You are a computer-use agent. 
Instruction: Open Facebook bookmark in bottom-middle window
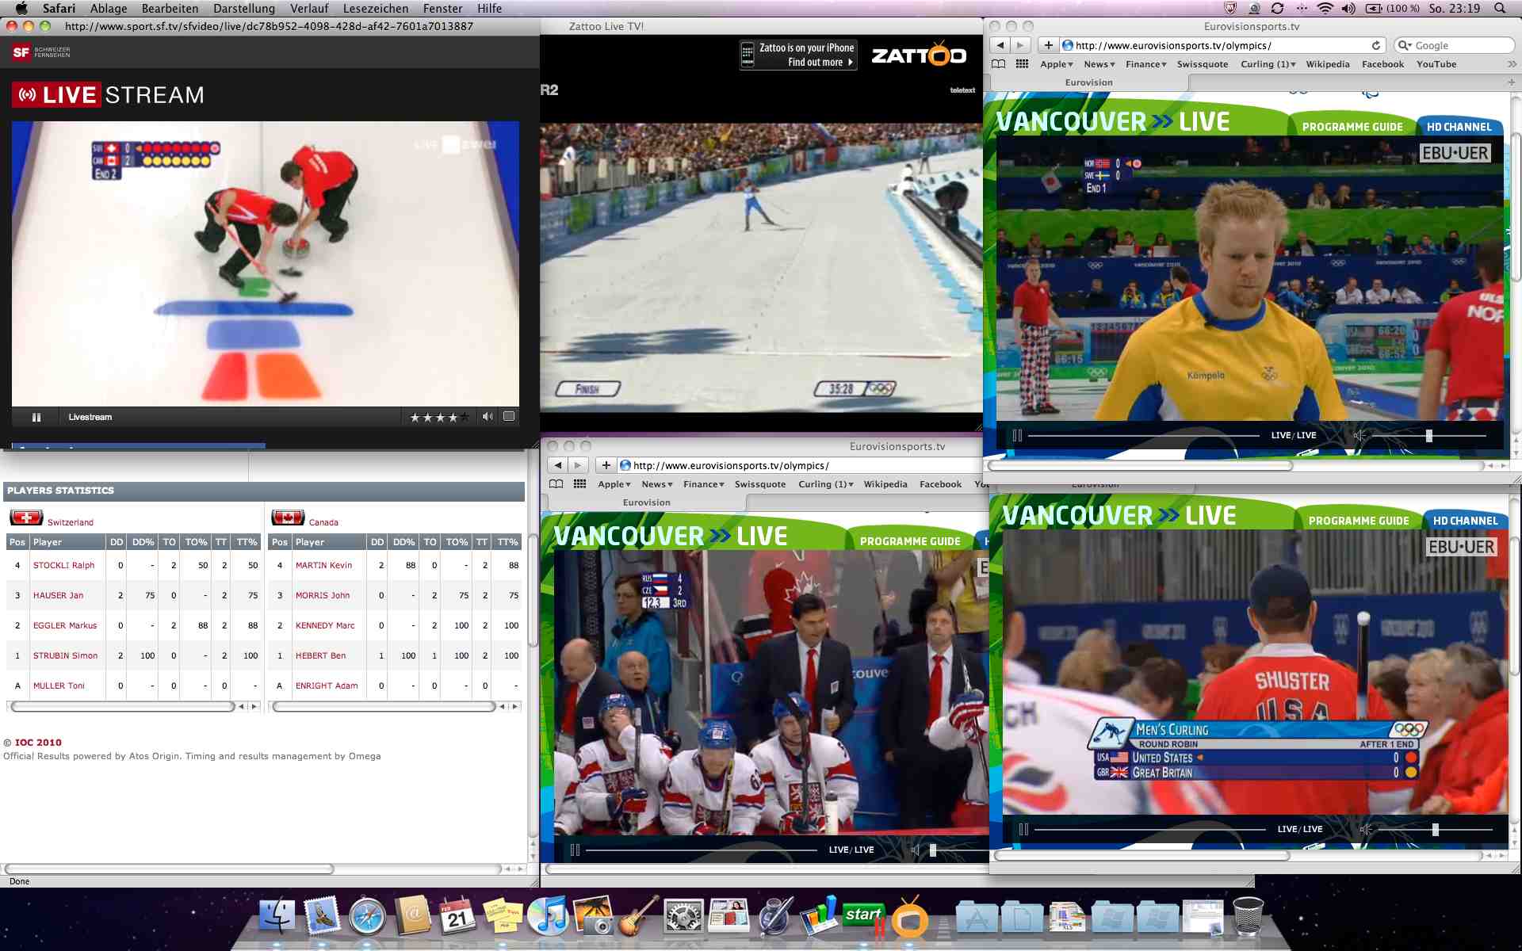[x=940, y=484]
